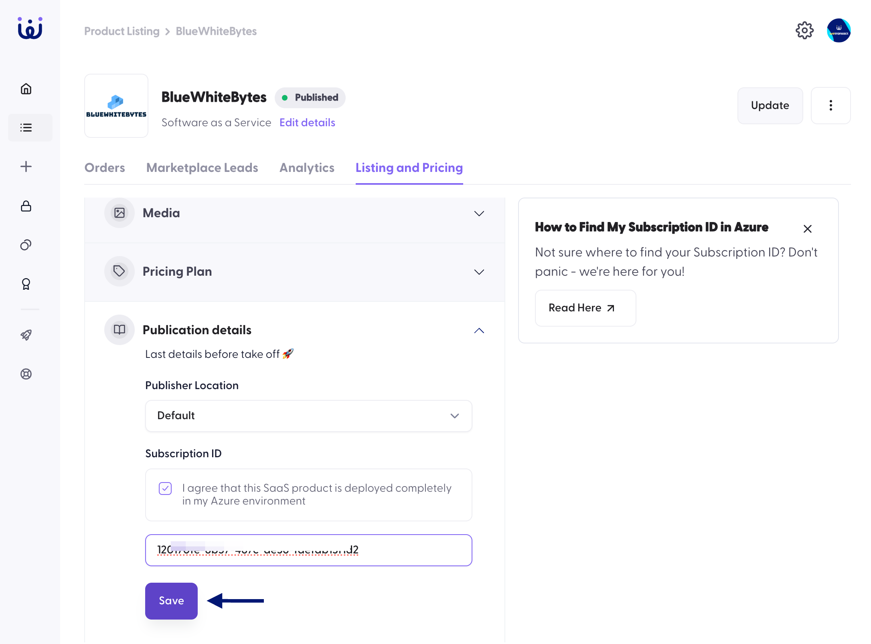
Task: Expand the Pricing Plan section chevron
Action: coord(479,272)
